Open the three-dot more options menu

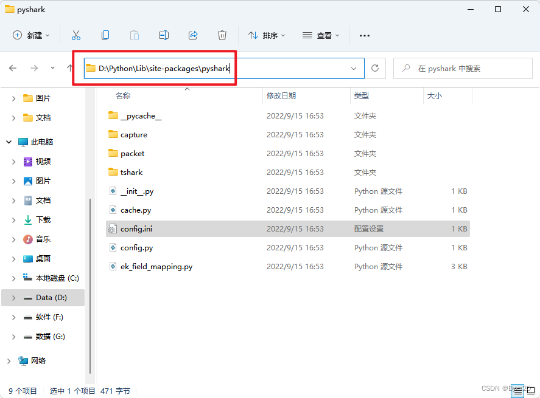[364, 35]
